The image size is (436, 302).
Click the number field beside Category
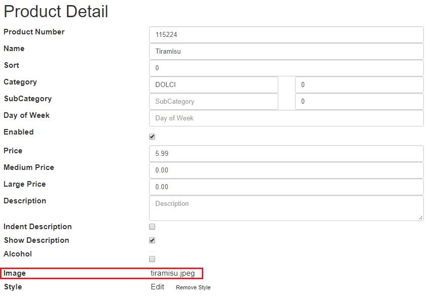(x=359, y=84)
